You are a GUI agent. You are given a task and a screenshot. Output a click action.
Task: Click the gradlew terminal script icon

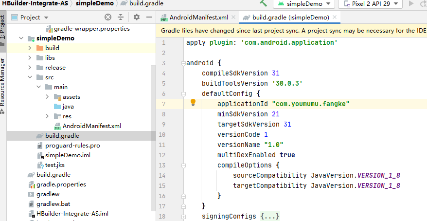coord(31,194)
